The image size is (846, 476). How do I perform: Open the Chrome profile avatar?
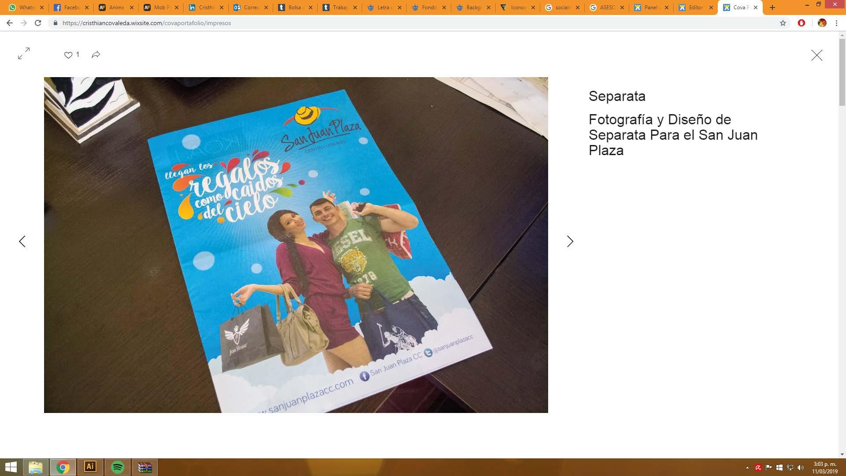point(822,23)
